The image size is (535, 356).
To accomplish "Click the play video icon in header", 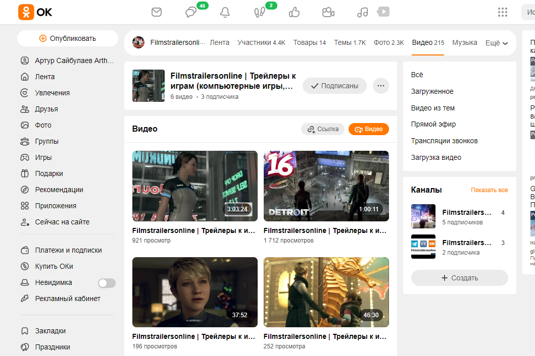I will point(383,12).
